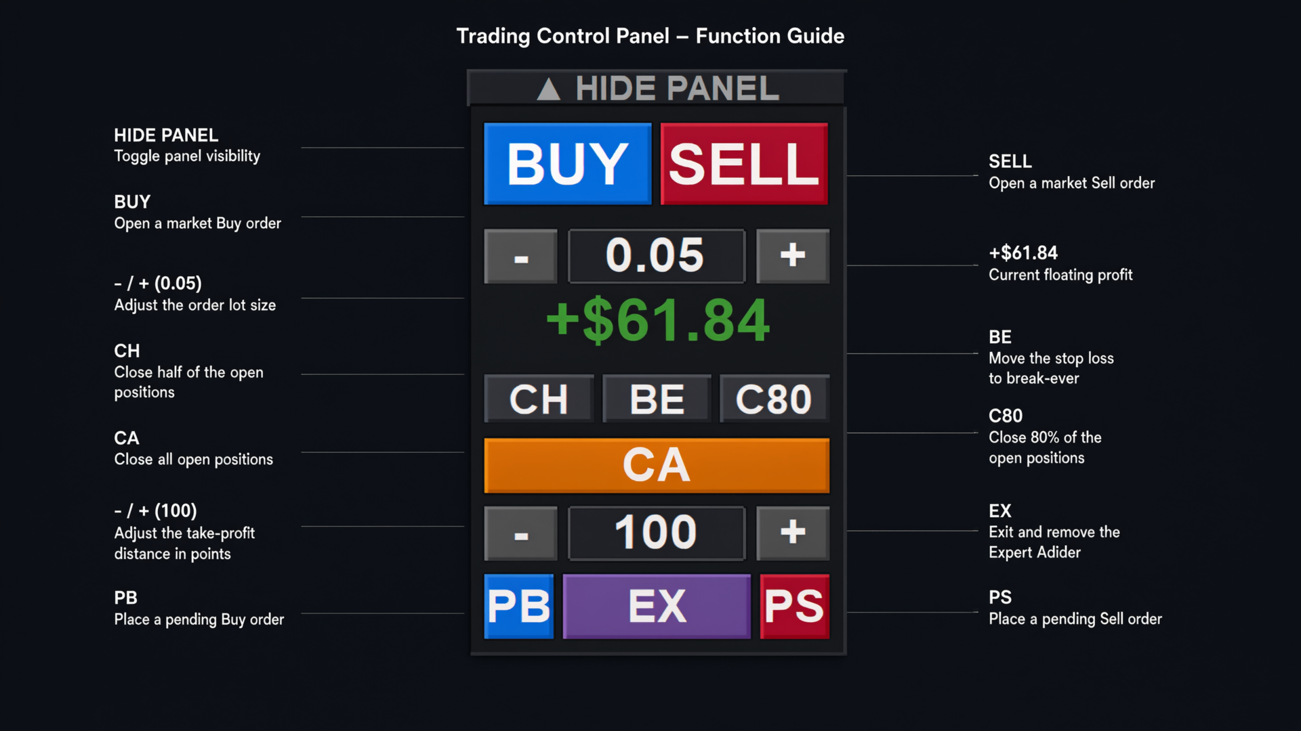Close half positions with CH

[539, 399]
